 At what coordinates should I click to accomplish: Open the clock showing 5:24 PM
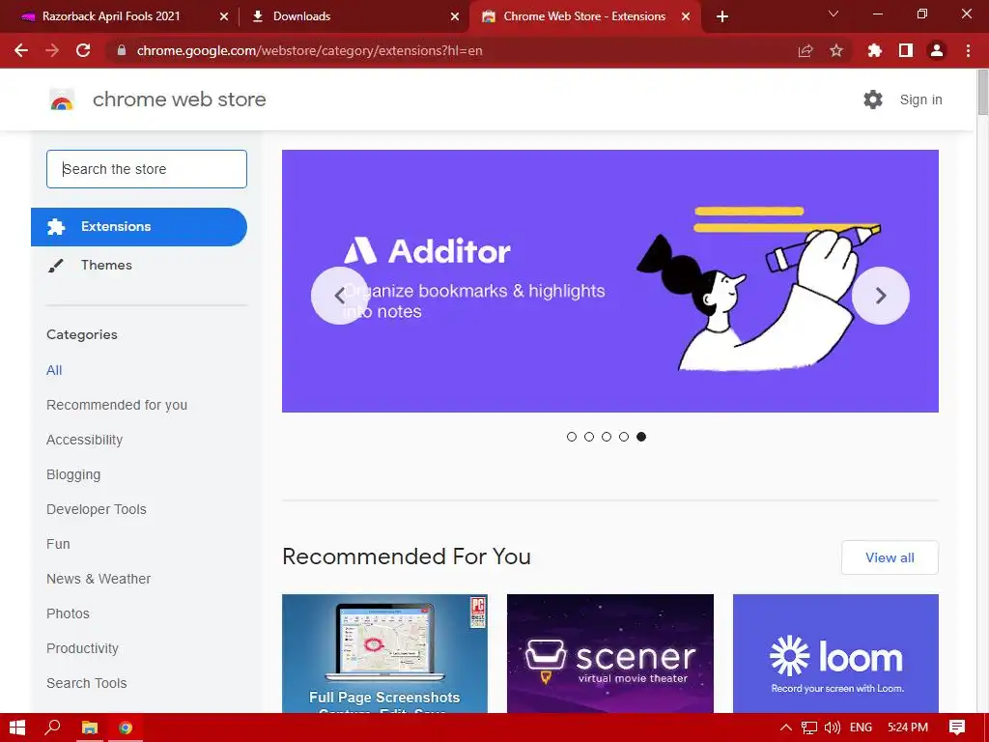(x=908, y=728)
